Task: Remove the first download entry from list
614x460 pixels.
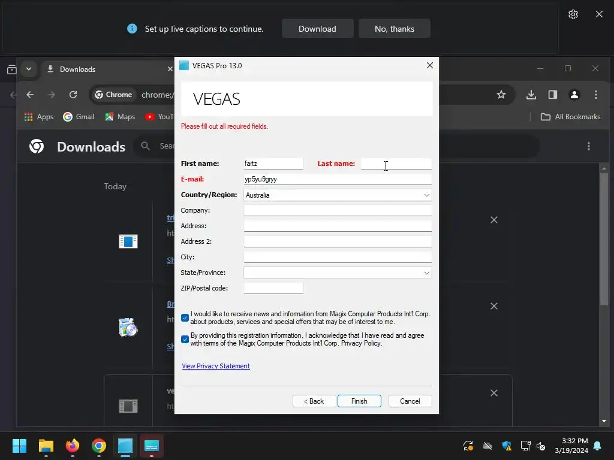Action: pyautogui.click(x=494, y=220)
